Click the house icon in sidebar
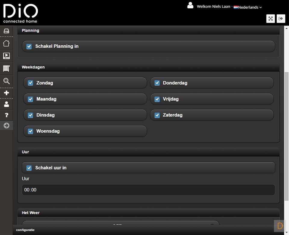This screenshot has height=235, width=289. coord(6,43)
